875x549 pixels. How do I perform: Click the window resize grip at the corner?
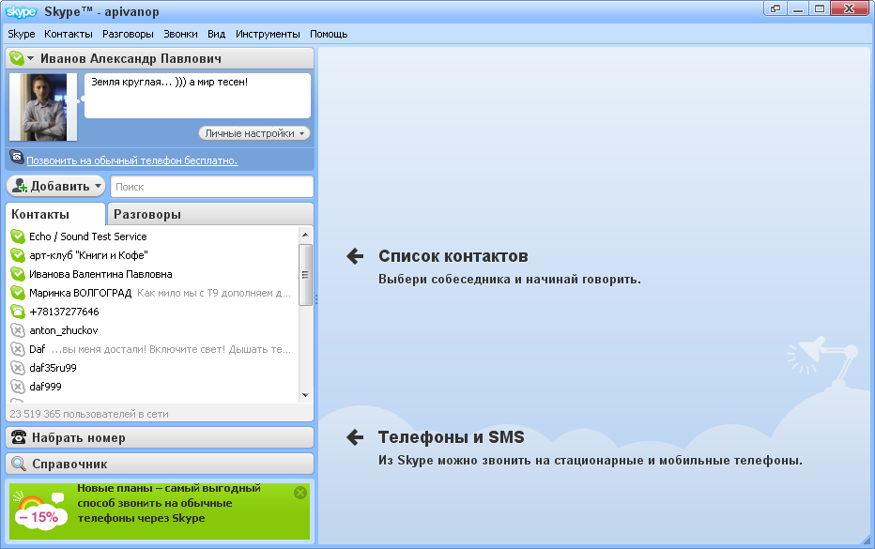[867, 541]
